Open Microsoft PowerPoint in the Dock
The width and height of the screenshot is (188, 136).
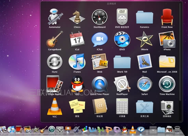tap(109, 130)
